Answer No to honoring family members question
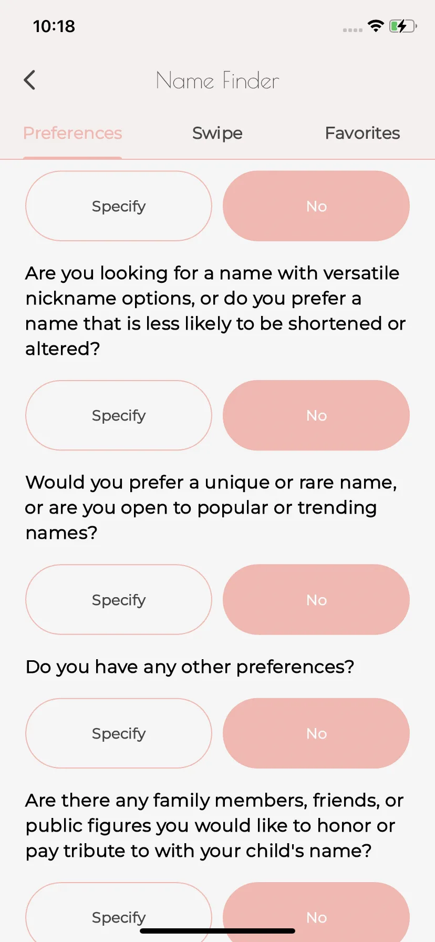This screenshot has height=942, width=435. click(316, 915)
